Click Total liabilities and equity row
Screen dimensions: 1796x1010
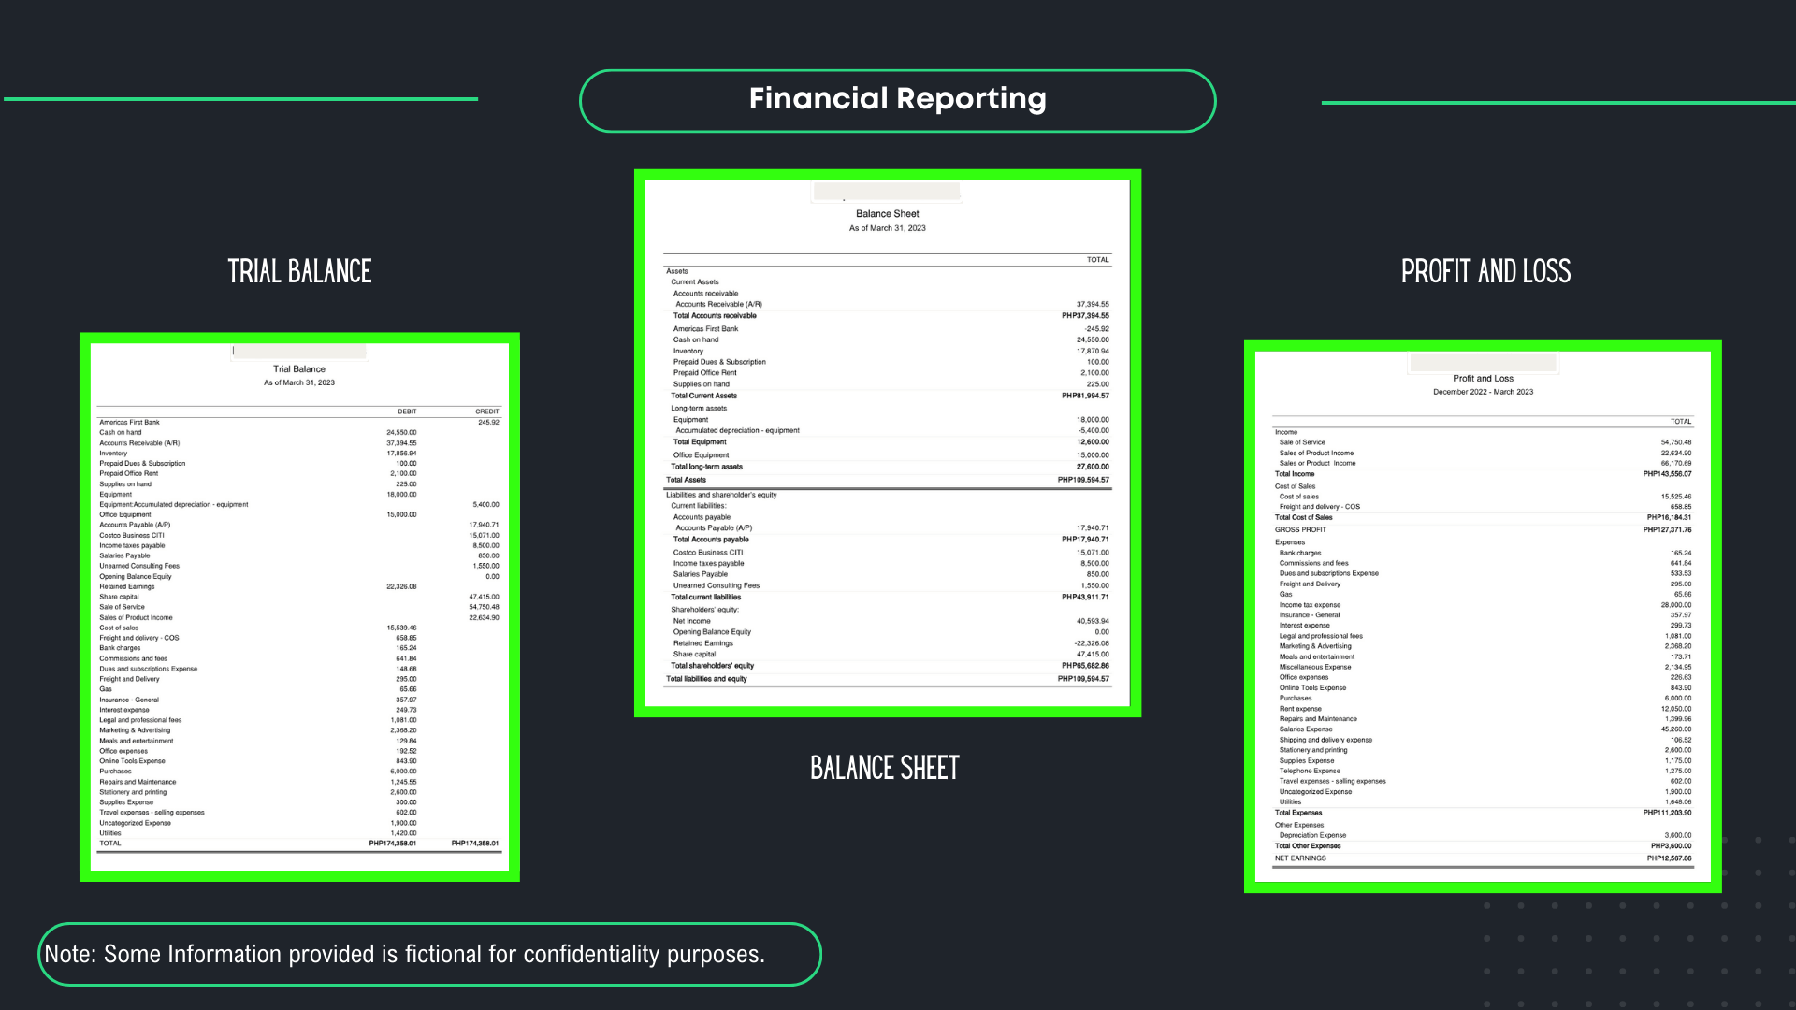pos(887,679)
